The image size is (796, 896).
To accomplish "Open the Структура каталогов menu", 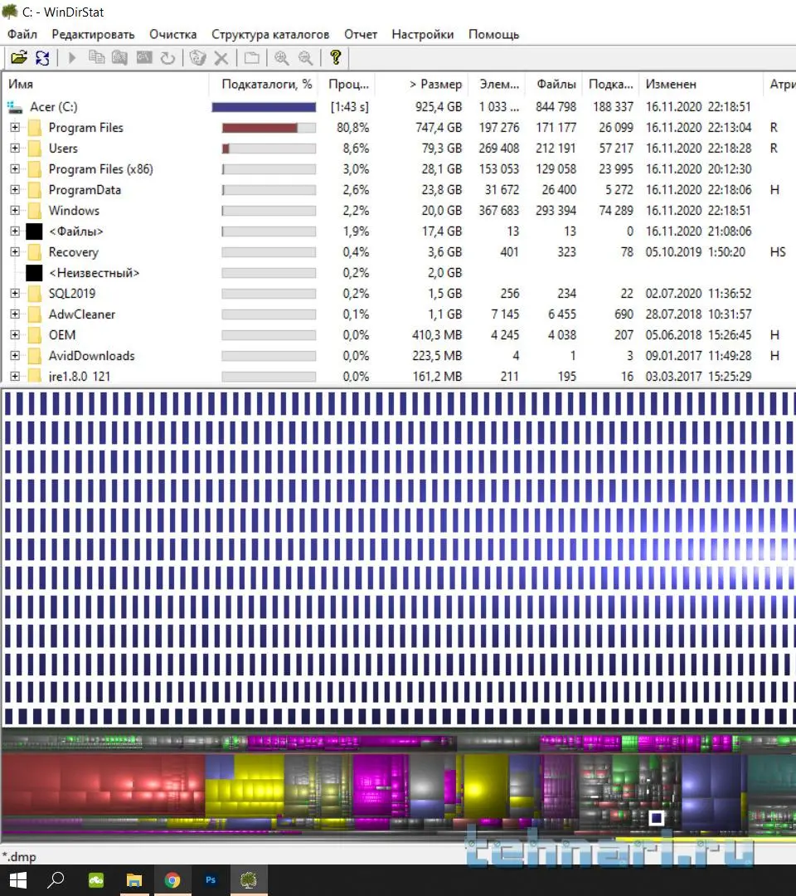I will click(270, 34).
